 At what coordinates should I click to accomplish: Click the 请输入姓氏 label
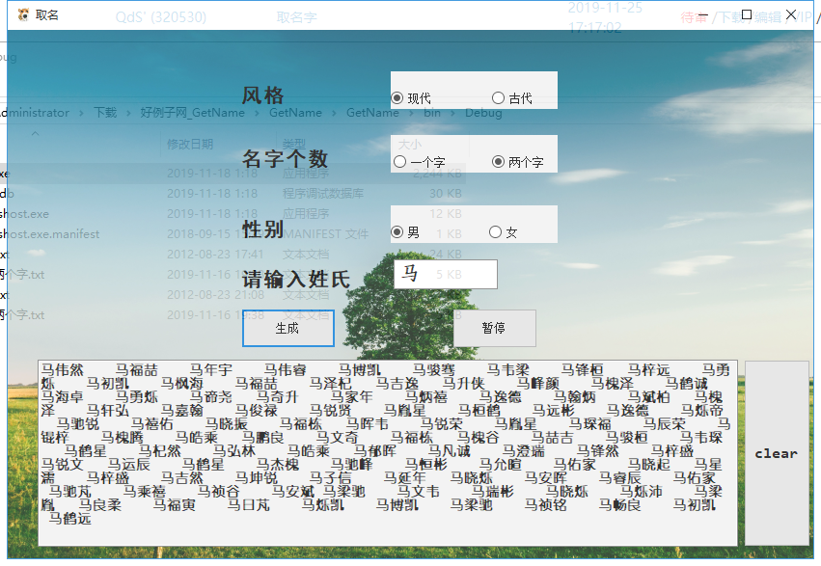click(x=296, y=279)
